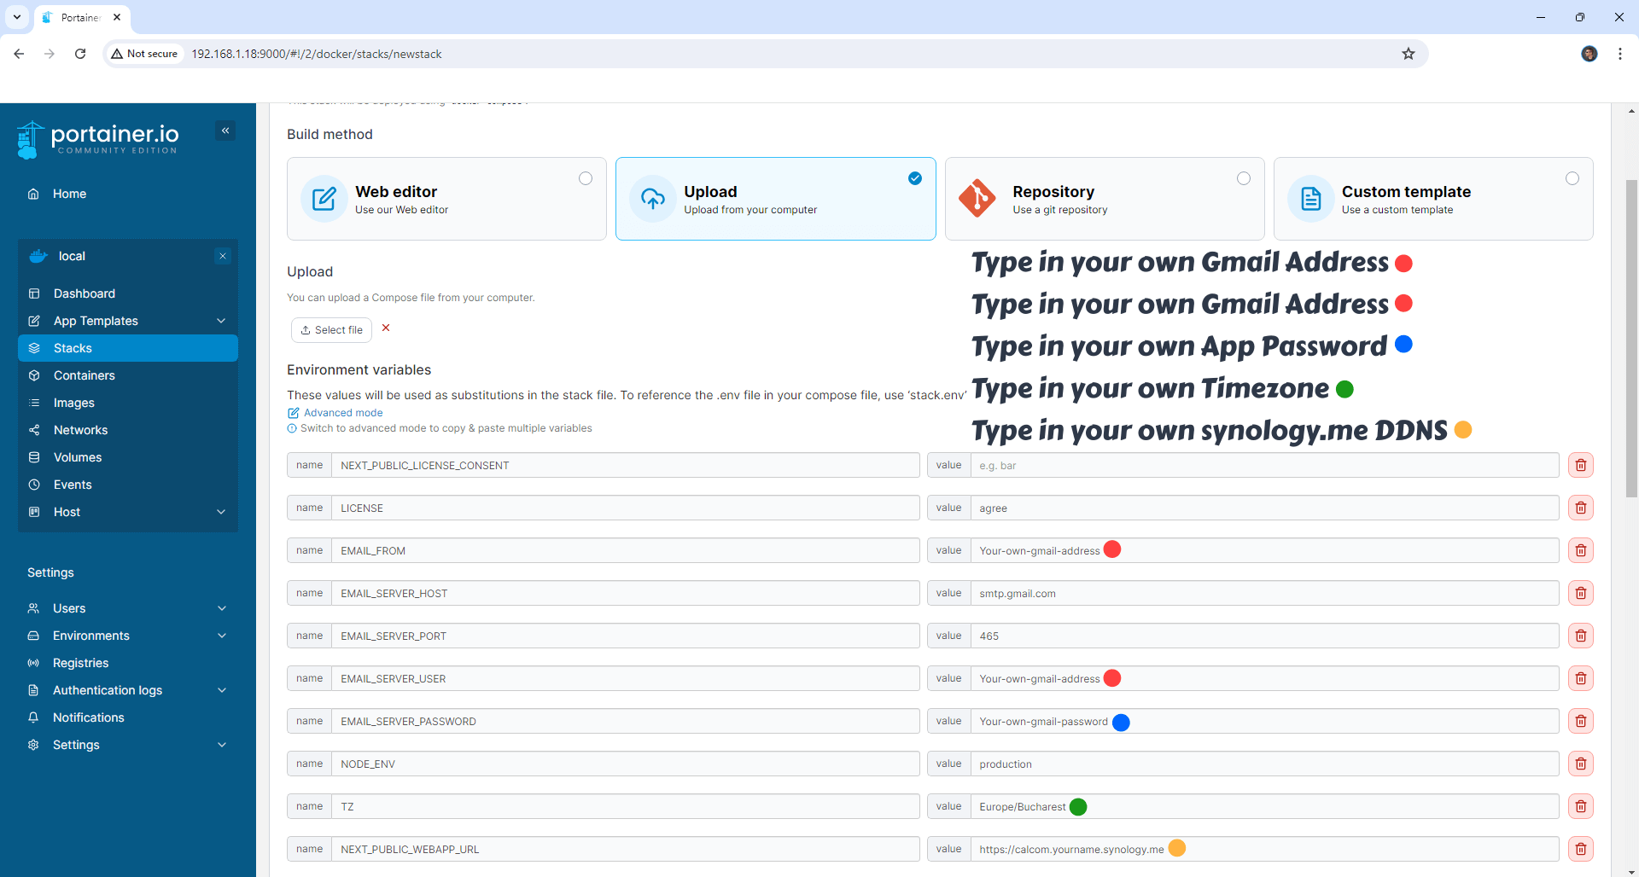The width and height of the screenshot is (1639, 877).
Task: Open the tab search dropdown
Action: click(16, 17)
